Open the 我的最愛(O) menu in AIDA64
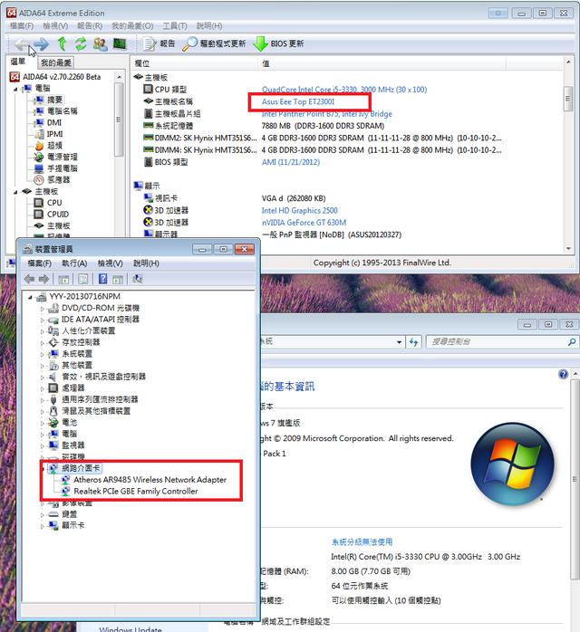The width and height of the screenshot is (580, 632). point(132,25)
